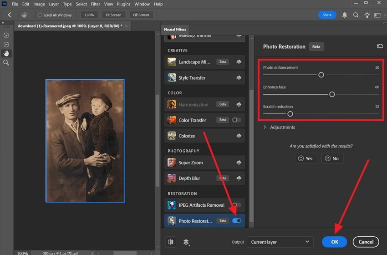Close the download (1)-Recovered.jpeg tab
This screenshot has height=255, width=387.
click(x=127, y=26)
